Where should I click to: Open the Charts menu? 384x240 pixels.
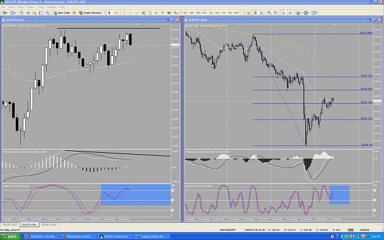click(30, 7)
